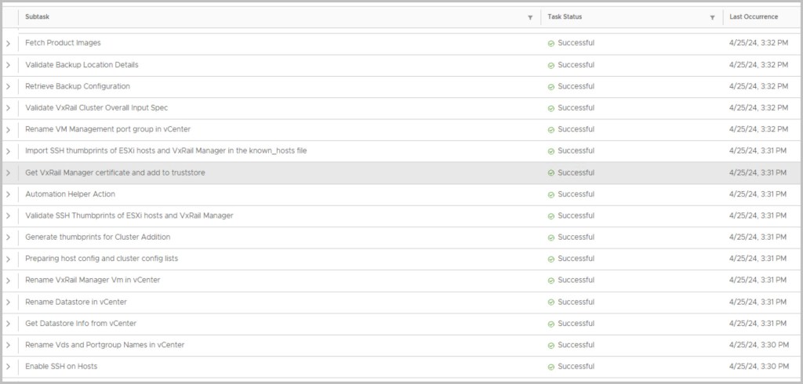
Task: Expand Get VxRail Manager certificate subtask
Action: coord(8,172)
